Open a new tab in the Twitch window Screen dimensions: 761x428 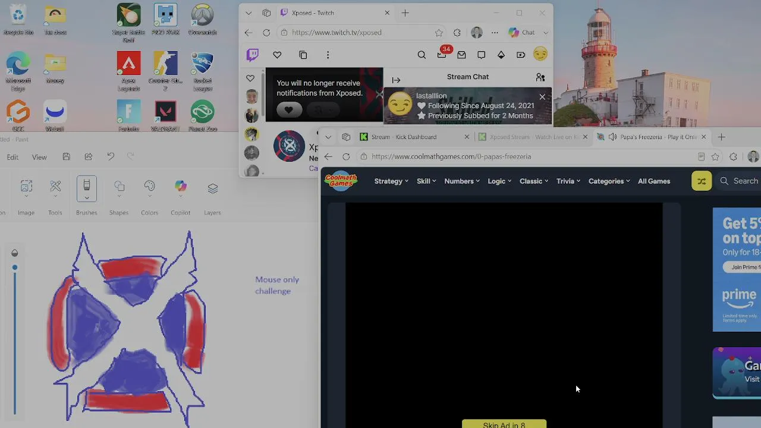[405, 12]
